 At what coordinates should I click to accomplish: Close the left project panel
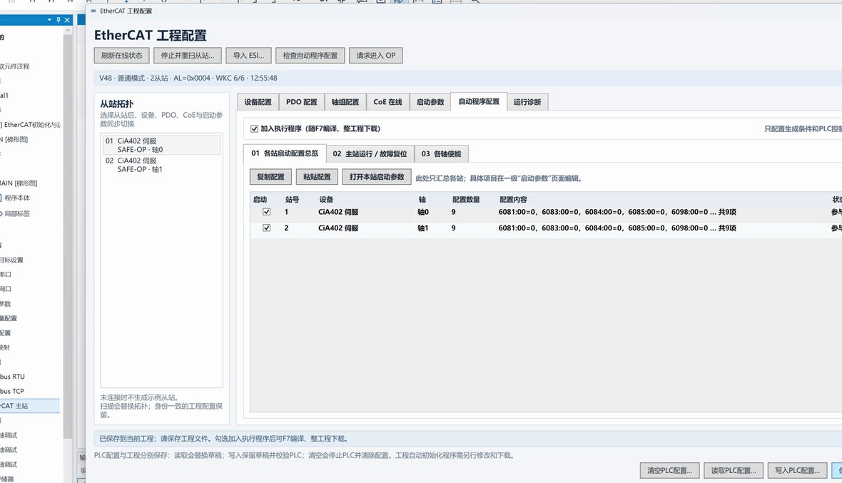[67, 20]
